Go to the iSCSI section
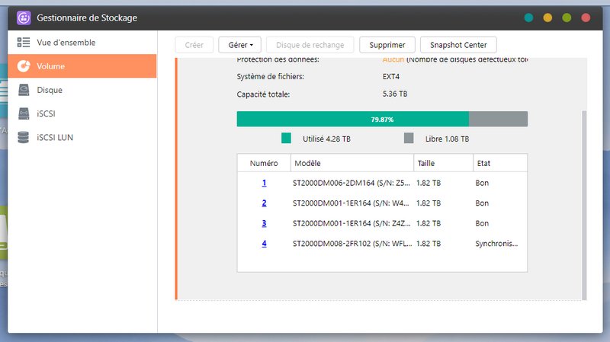This screenshot has height=342, width=610. tap(82, 113)
